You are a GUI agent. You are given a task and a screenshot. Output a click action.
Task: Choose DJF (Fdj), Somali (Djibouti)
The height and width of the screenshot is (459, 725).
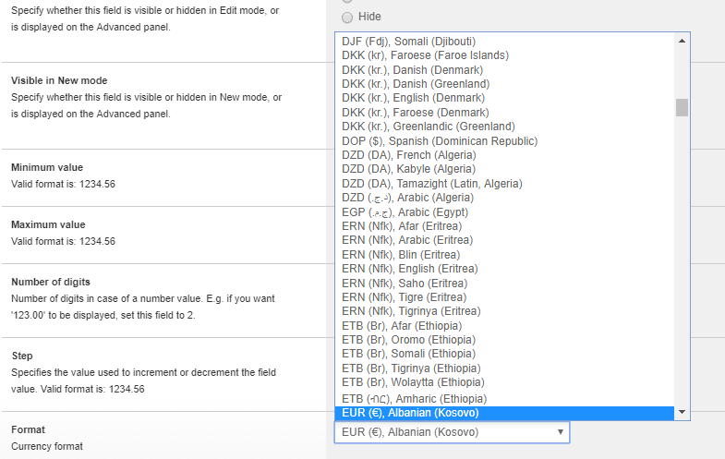(504, 42)
